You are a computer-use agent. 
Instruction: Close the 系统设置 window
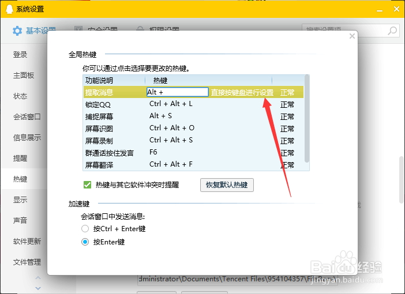click(x=396, y=9)
